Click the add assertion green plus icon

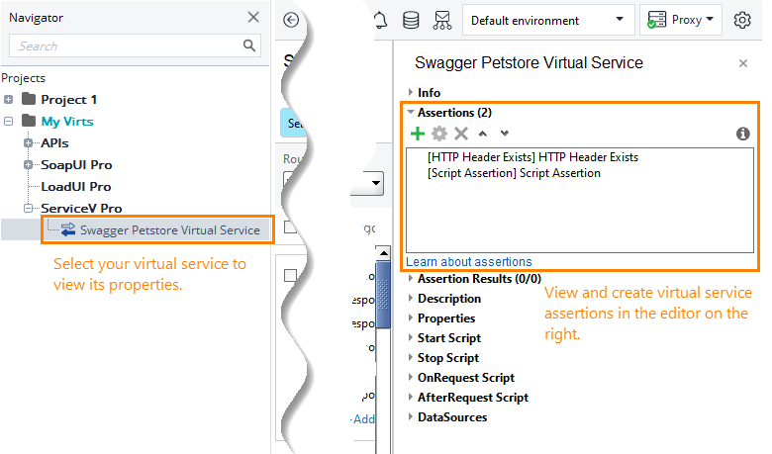tap(418, 134)
